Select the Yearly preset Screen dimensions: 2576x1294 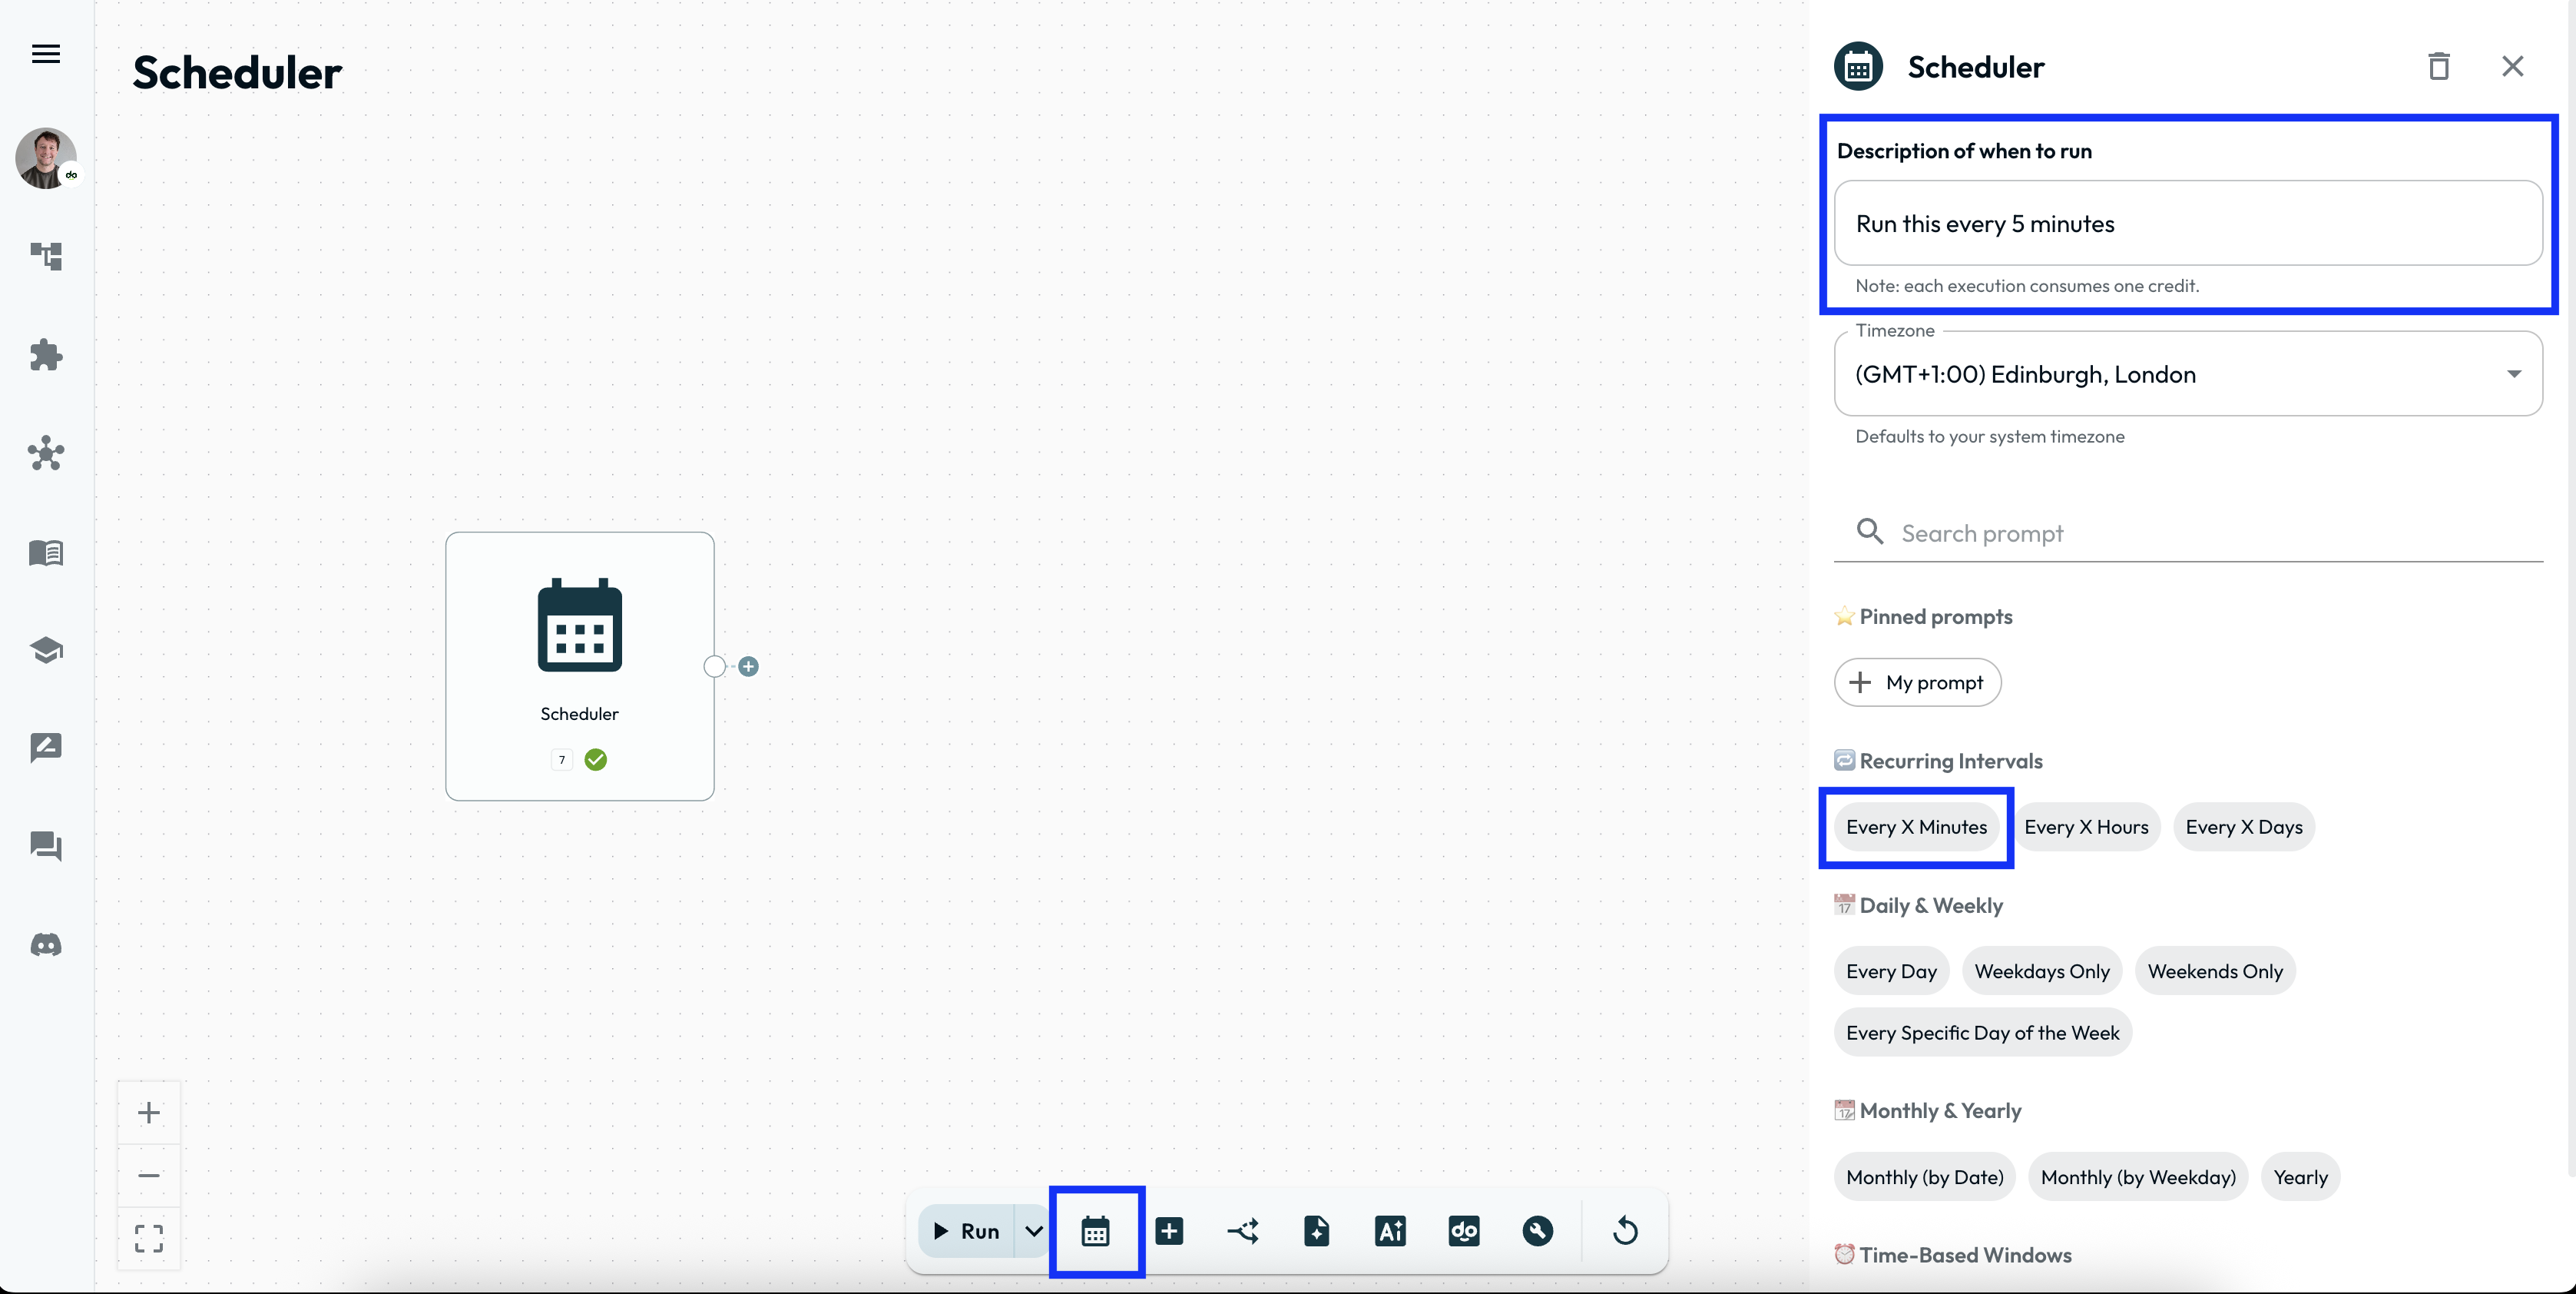(x=2301, y=1177)
